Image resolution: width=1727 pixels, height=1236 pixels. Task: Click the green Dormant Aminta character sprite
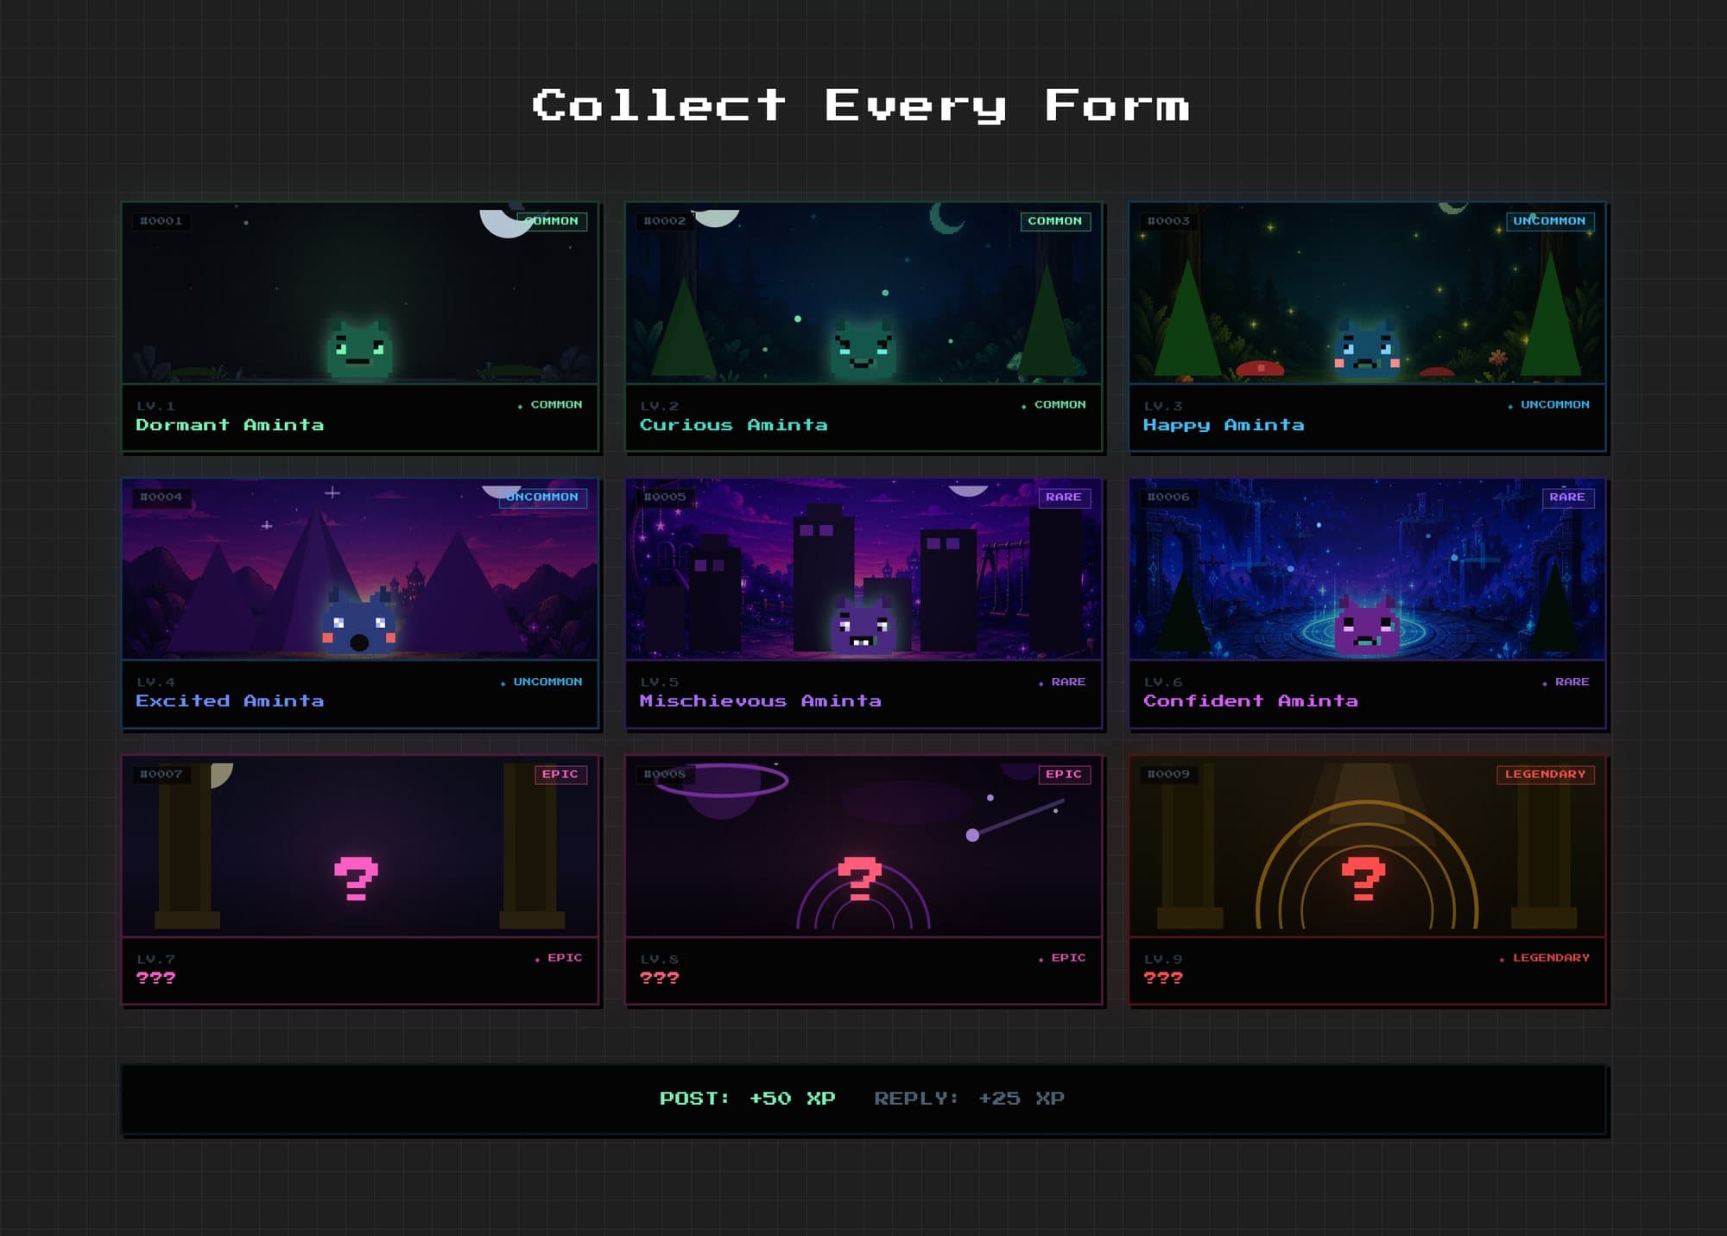[x=359, y=349]
